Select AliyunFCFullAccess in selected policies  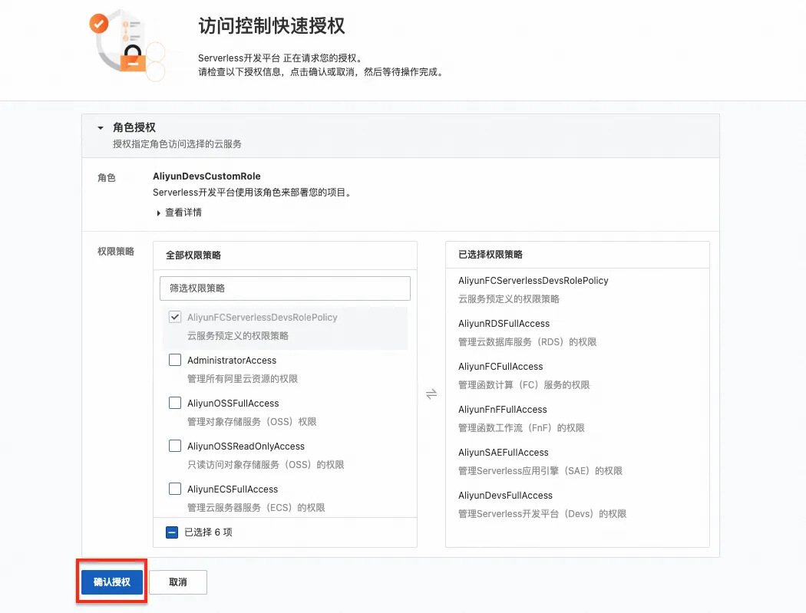tap(500, 367)
